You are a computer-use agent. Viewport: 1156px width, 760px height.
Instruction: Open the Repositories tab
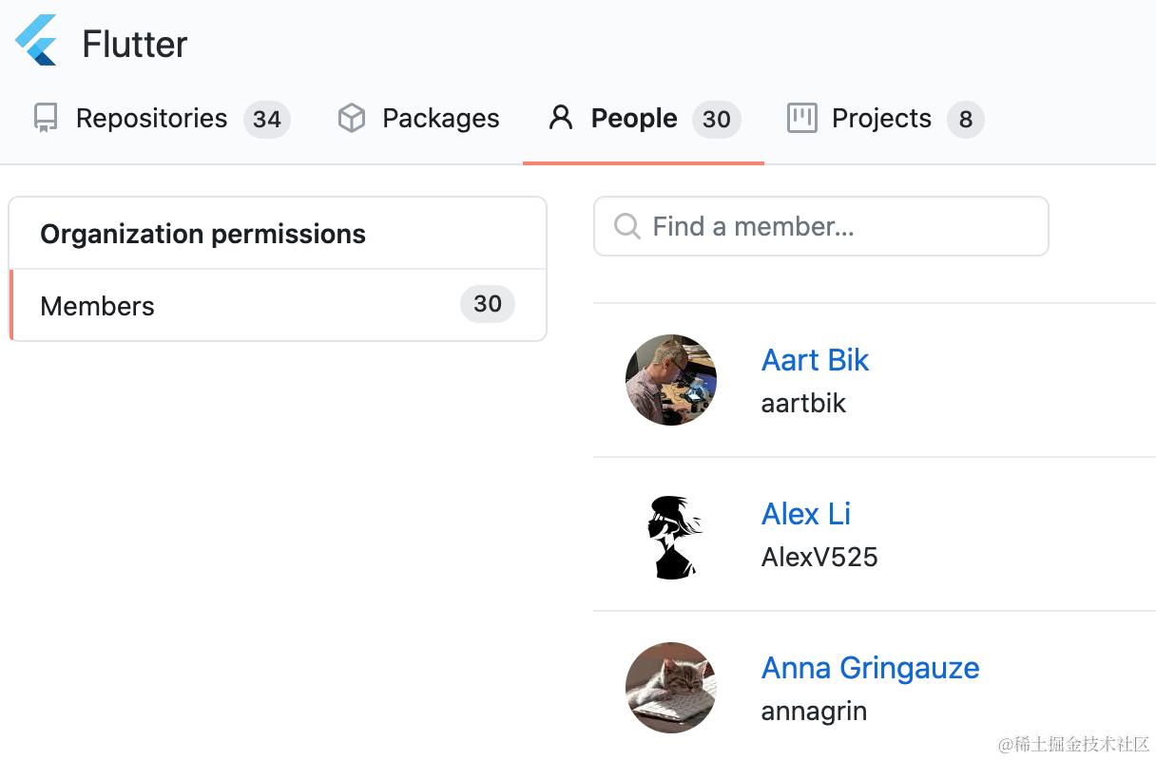point(152,119)
